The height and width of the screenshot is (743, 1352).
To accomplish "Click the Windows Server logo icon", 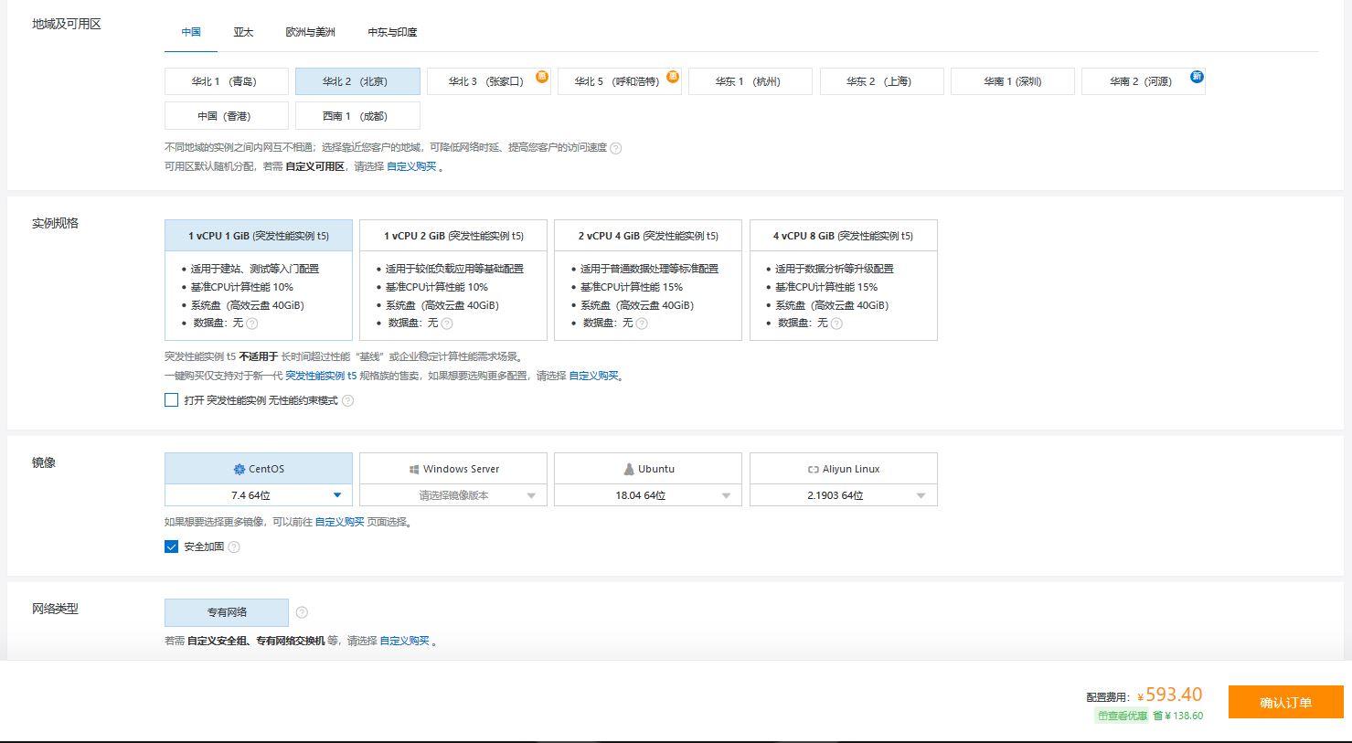I will [413, 468].
